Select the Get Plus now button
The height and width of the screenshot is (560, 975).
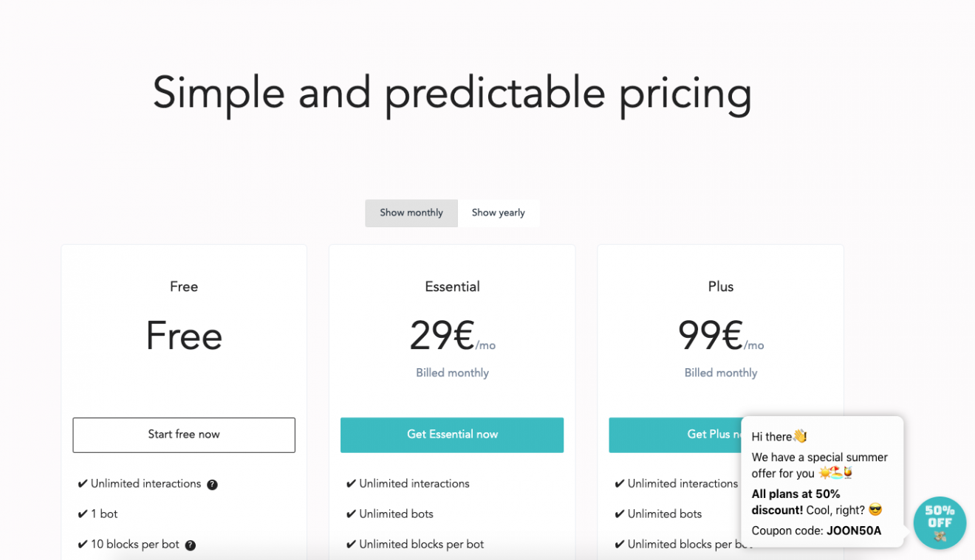[x=674, y=435]
